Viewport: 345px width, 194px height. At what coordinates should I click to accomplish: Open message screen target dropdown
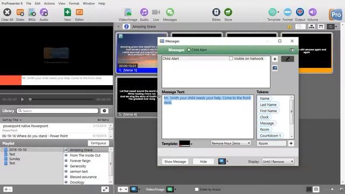(227, 162)
